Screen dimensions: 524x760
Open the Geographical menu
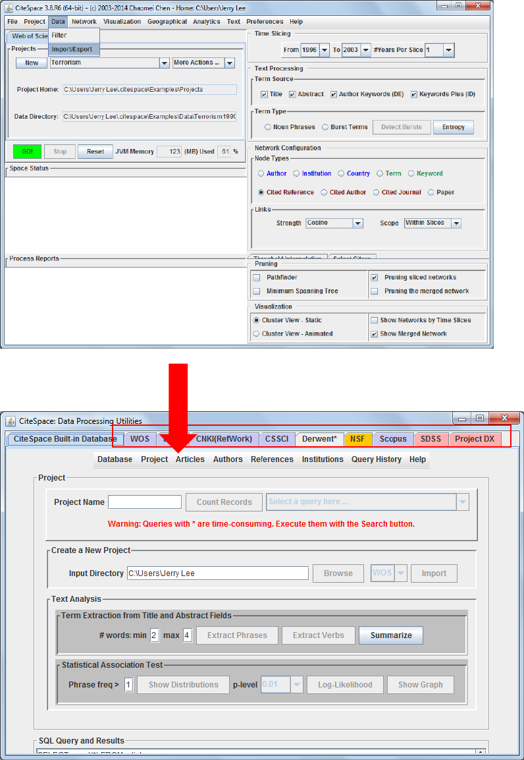point(167,21)
